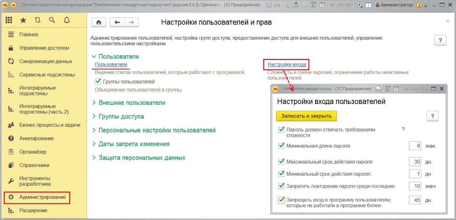Open the calculator icon in login settings dialog
The height and width of the screenshot is (220, 456).
(x=388, y=89)
